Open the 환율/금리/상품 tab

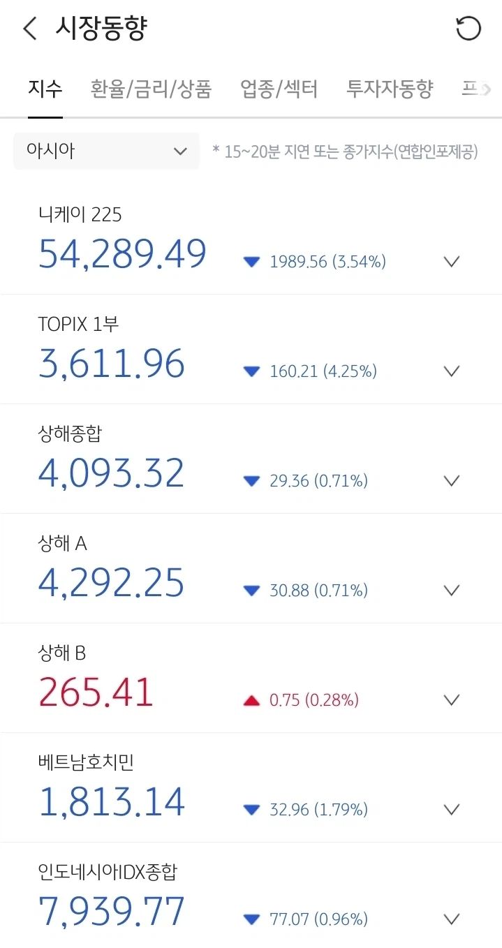151,89
